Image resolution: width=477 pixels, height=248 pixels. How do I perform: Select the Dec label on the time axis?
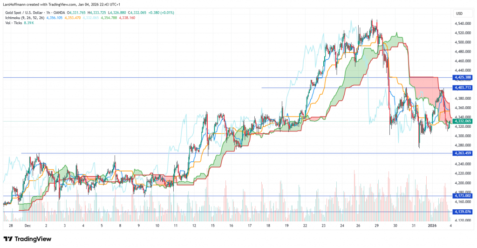pos(27,225)
